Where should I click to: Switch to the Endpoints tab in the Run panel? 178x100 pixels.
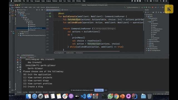(x=31, y=57)
